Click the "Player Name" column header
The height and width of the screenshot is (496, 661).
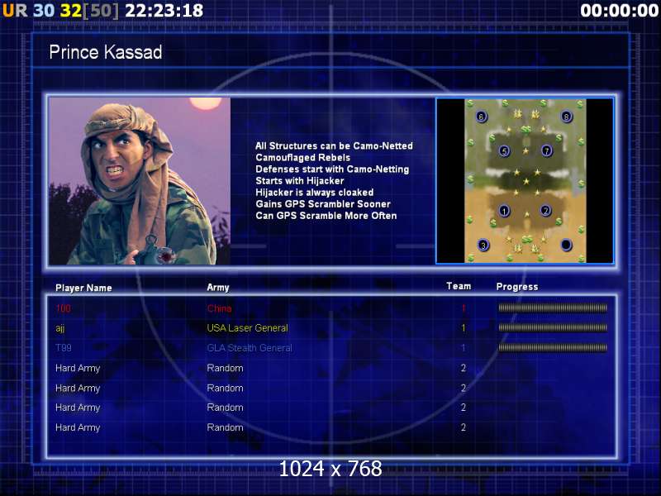[x=83, y=288]
